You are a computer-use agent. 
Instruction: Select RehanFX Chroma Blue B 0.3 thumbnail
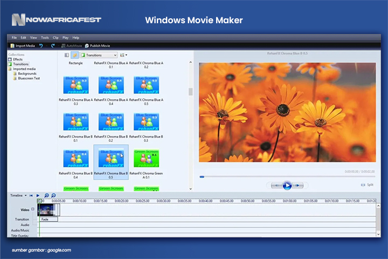146,122
